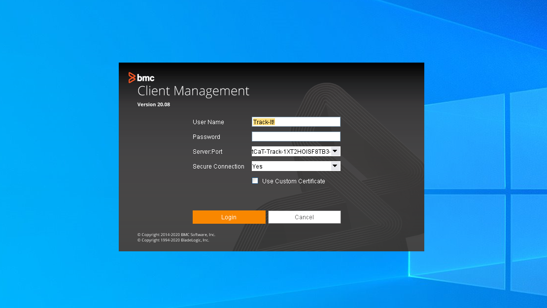Click the Secure Connection label
The image size is (547, 308).
click(x=218, y=167)
